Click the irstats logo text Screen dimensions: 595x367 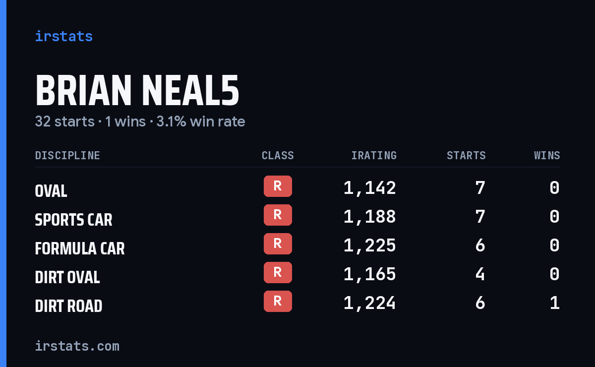[x=63, y=36]
